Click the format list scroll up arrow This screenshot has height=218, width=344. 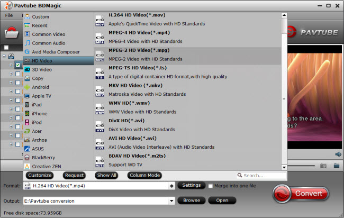click(284, 15)
